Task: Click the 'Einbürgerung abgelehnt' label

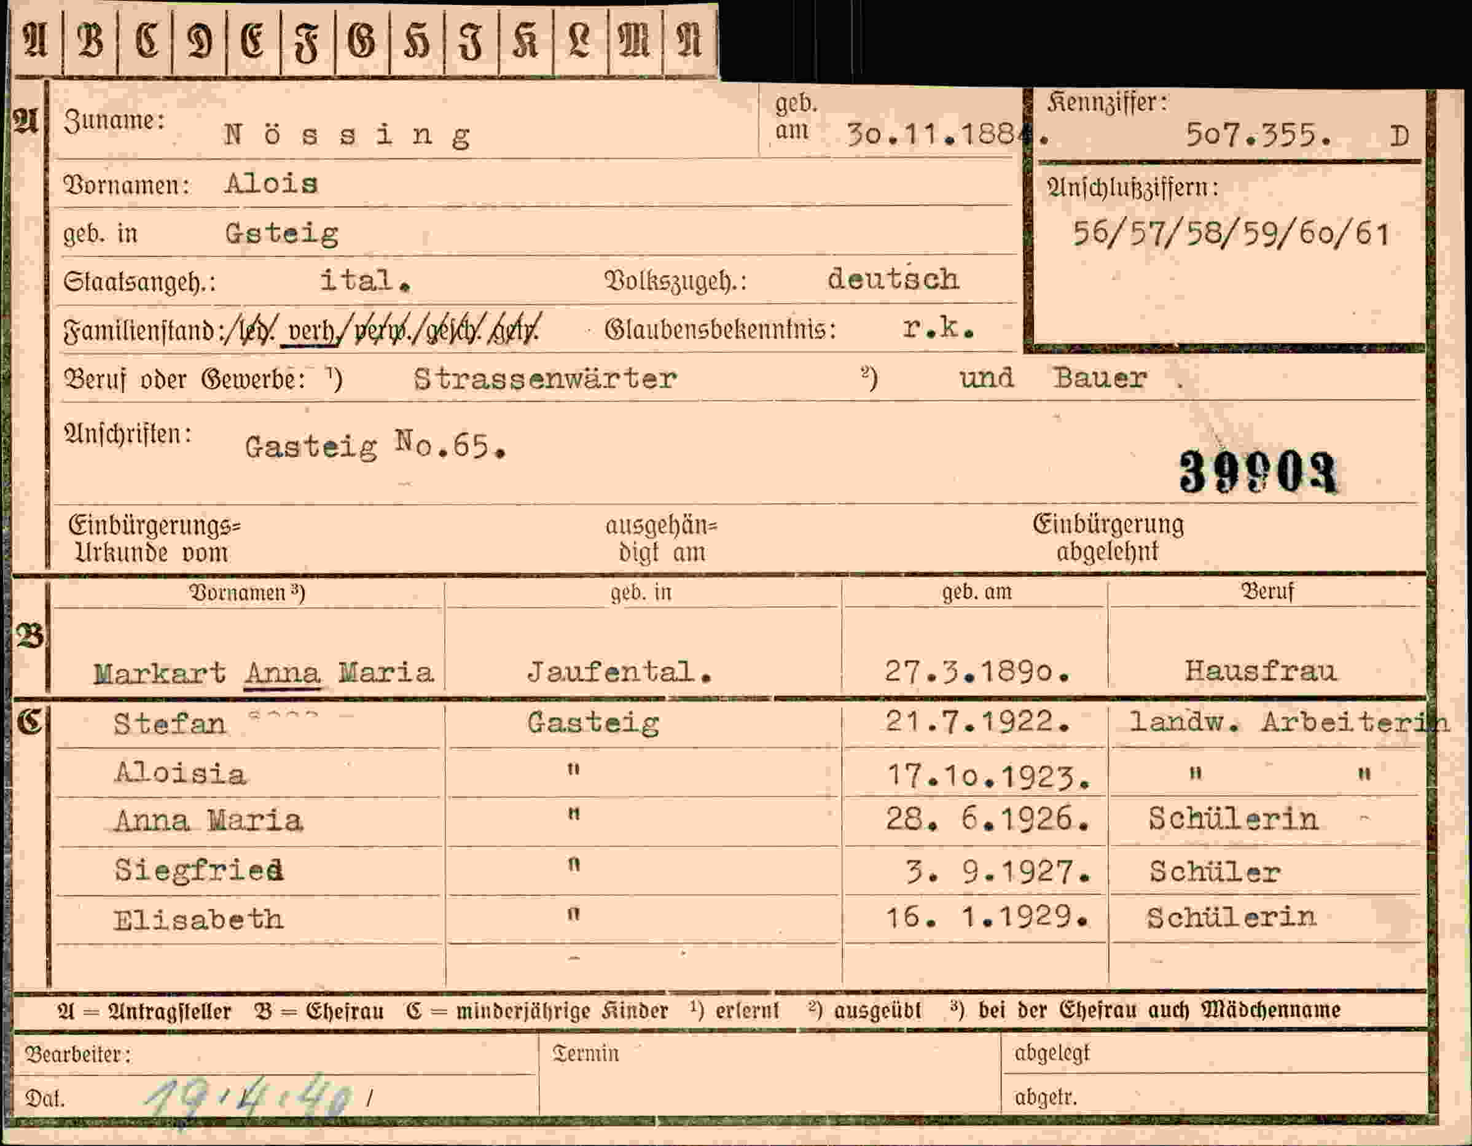Action: 1108,537
